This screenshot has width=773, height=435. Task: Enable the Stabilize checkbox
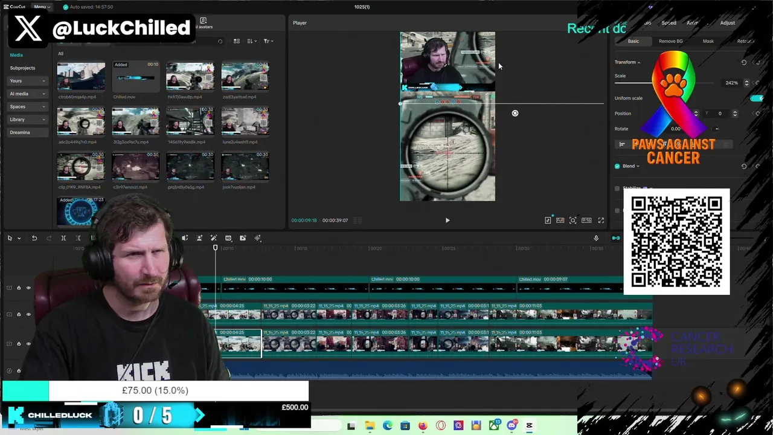[x=617, y=188]
